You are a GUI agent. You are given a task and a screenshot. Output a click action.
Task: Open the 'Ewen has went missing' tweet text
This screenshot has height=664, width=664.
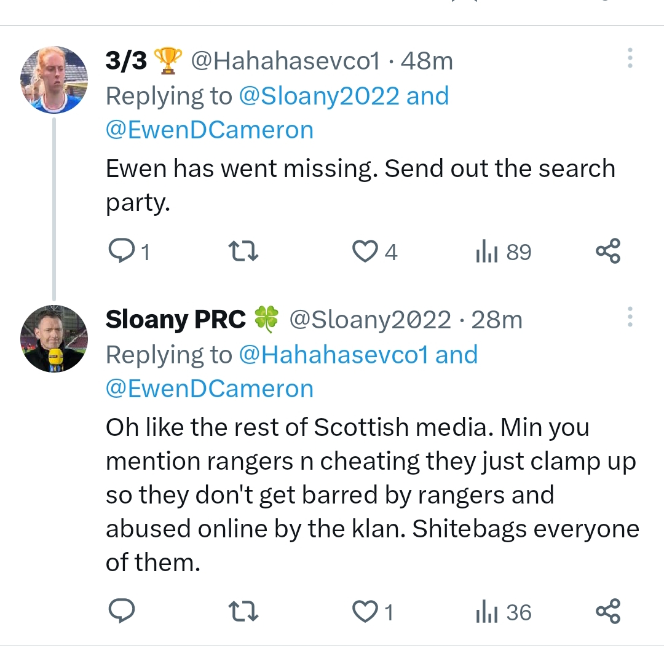click(360, 185)
